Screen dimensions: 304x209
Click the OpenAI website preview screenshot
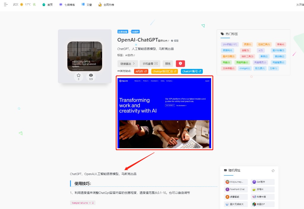pyautogui.click(x=164, y=113)
